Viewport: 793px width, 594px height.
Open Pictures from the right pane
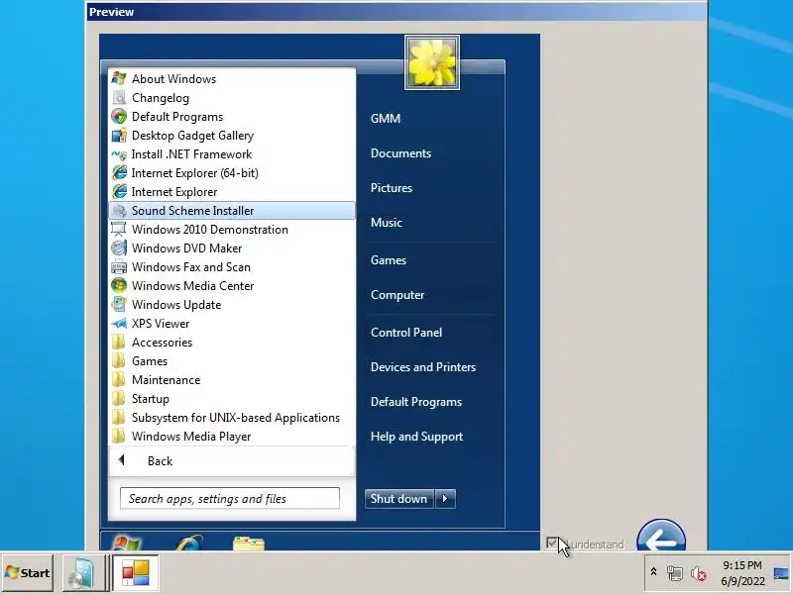point(392,188)
